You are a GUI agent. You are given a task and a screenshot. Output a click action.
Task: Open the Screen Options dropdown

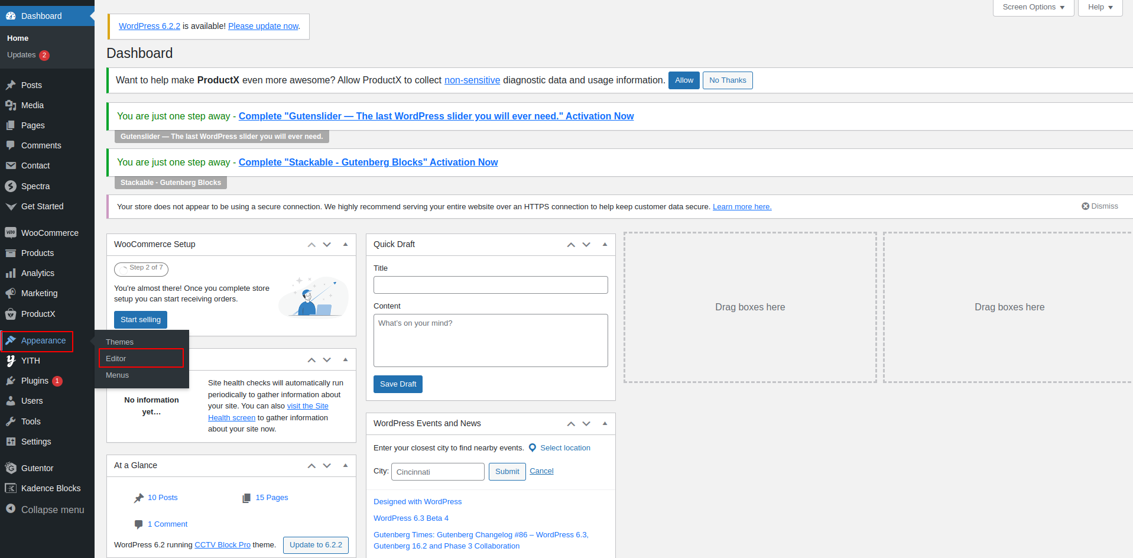click(1033, 7)
